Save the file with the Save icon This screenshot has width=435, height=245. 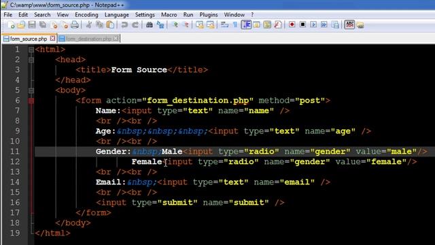pos(32,24)
